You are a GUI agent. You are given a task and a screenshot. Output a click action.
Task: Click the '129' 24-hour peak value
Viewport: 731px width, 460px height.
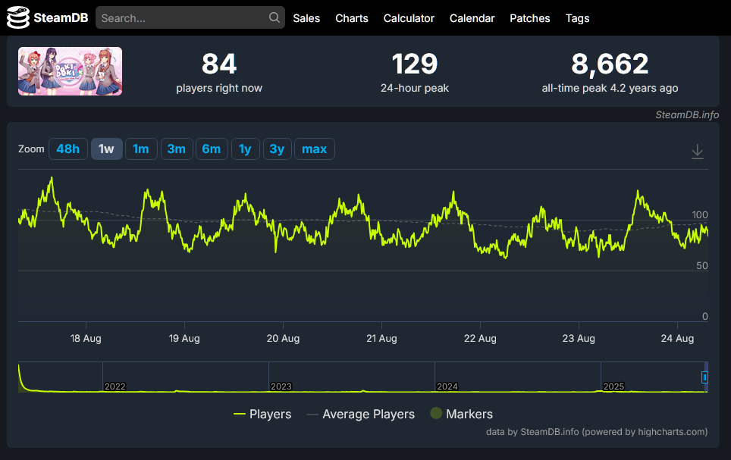415,64
